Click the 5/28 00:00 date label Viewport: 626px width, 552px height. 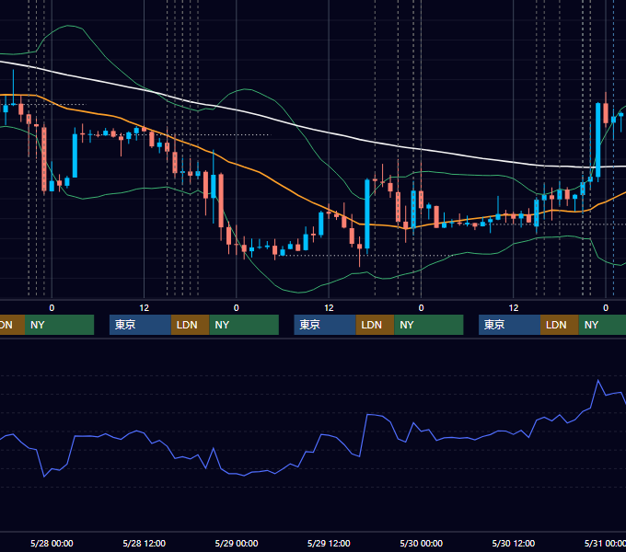click(52, 543)
